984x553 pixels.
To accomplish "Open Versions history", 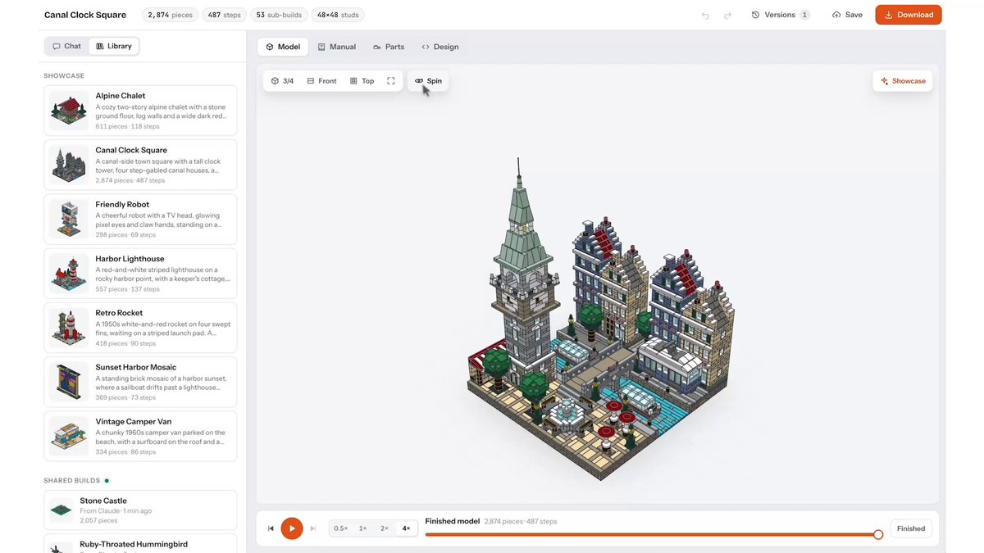I will pos(781,15).
